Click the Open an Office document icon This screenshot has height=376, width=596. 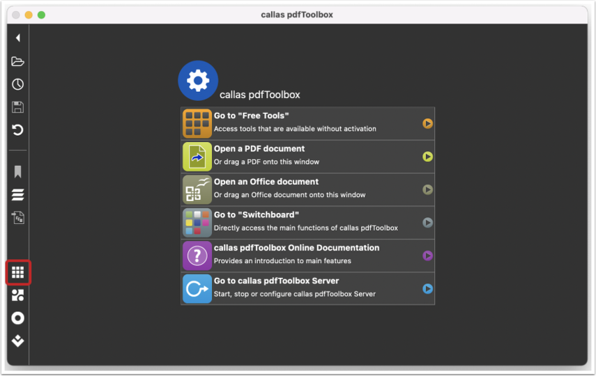pos(197,189)
